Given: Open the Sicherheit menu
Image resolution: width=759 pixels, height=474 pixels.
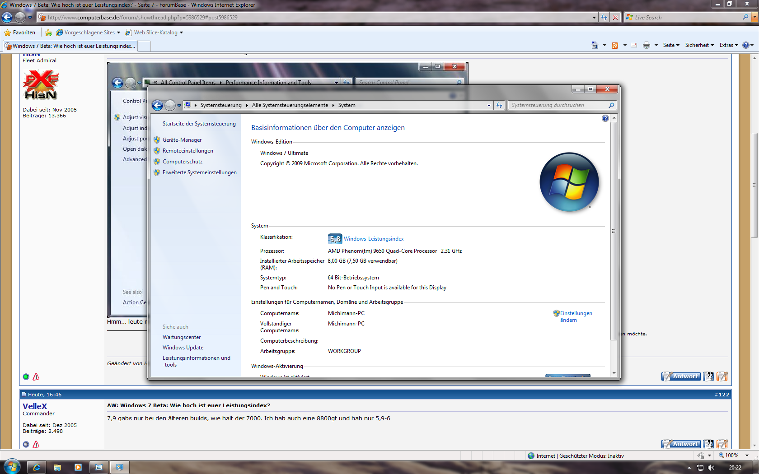Looking at the screenshot, I should pyautogui.click(x=699, y=45).
